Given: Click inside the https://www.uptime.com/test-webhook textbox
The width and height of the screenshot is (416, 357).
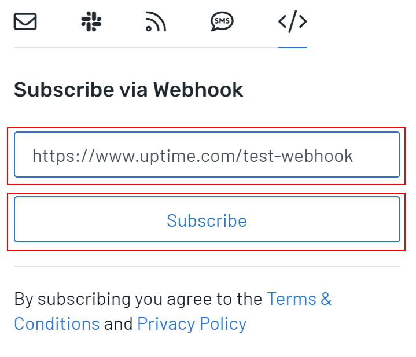Looking at the screenshot, I should point(207,155).
